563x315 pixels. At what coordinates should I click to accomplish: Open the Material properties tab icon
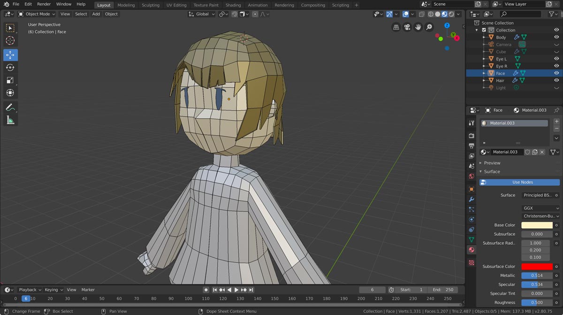coord(472,250)
